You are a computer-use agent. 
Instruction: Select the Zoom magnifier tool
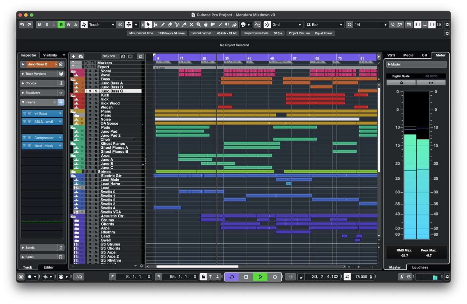(198, 24)
